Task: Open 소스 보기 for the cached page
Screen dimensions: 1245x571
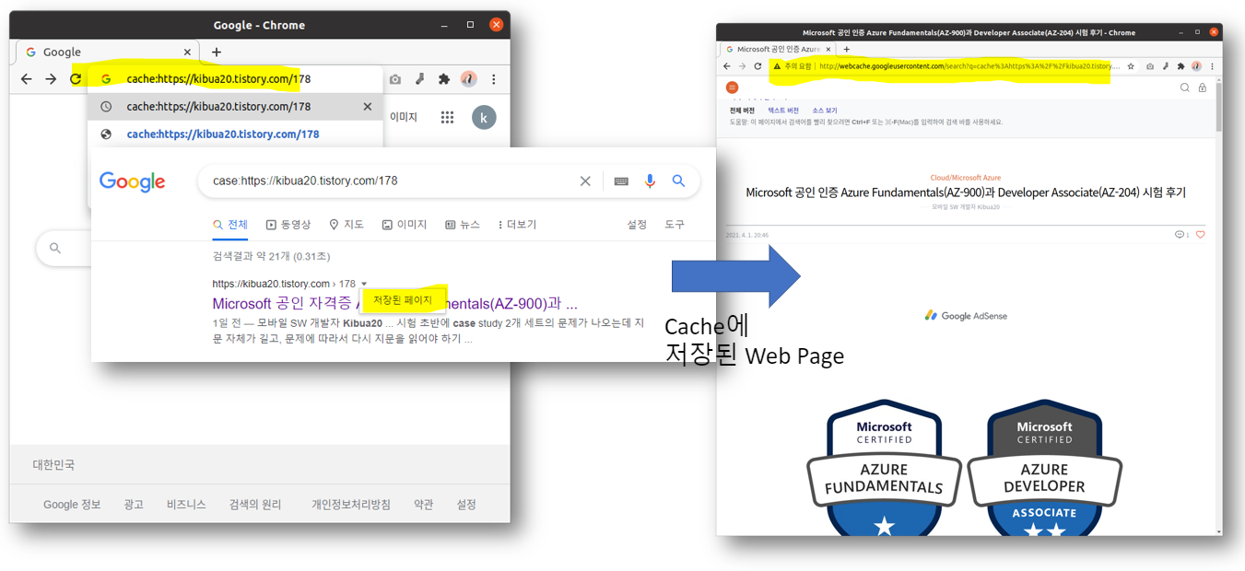Action: coord(825,111)
